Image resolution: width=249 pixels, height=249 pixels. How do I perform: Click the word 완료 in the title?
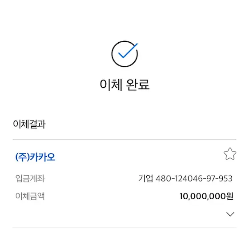138,84
